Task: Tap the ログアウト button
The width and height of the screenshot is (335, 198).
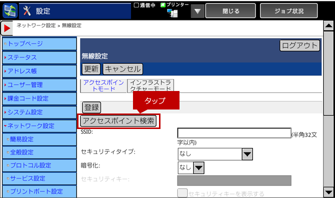Action: (x=299, y=45)
